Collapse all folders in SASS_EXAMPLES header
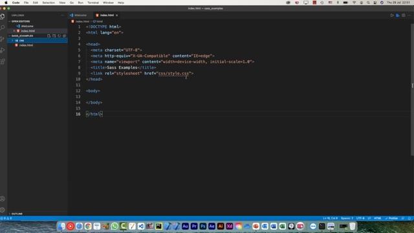Viewport: 414px width, 233px height. click(65, 36)
